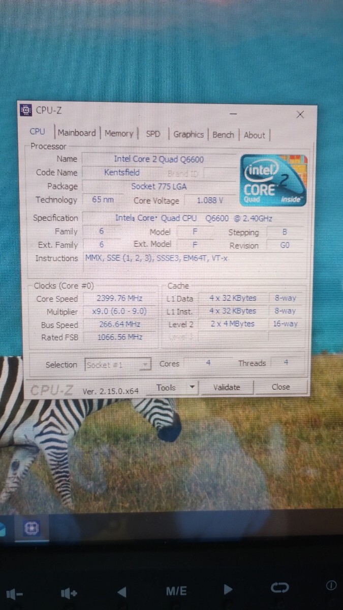Switch to the Mainboard tab
Image resolution: width=343 pixels, height=610 pixels.
tap(77, 133)
